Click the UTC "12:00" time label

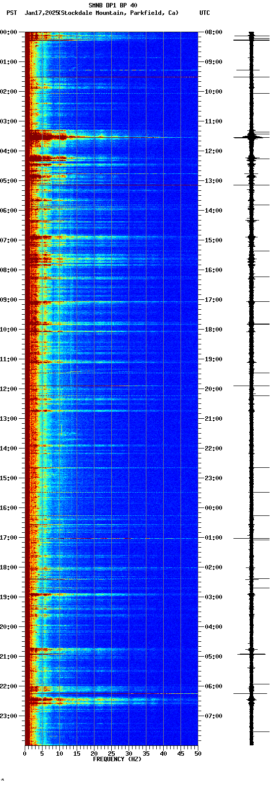214,151
